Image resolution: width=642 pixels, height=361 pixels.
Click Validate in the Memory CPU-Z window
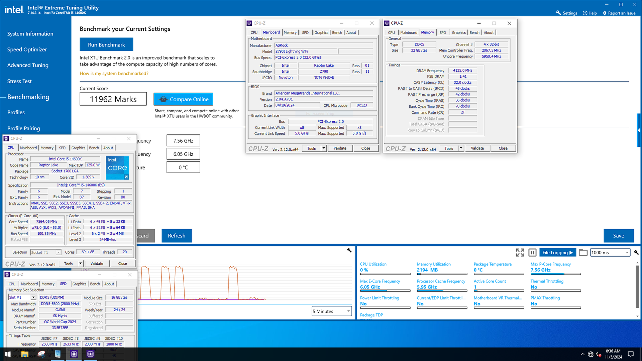(477, 148)
